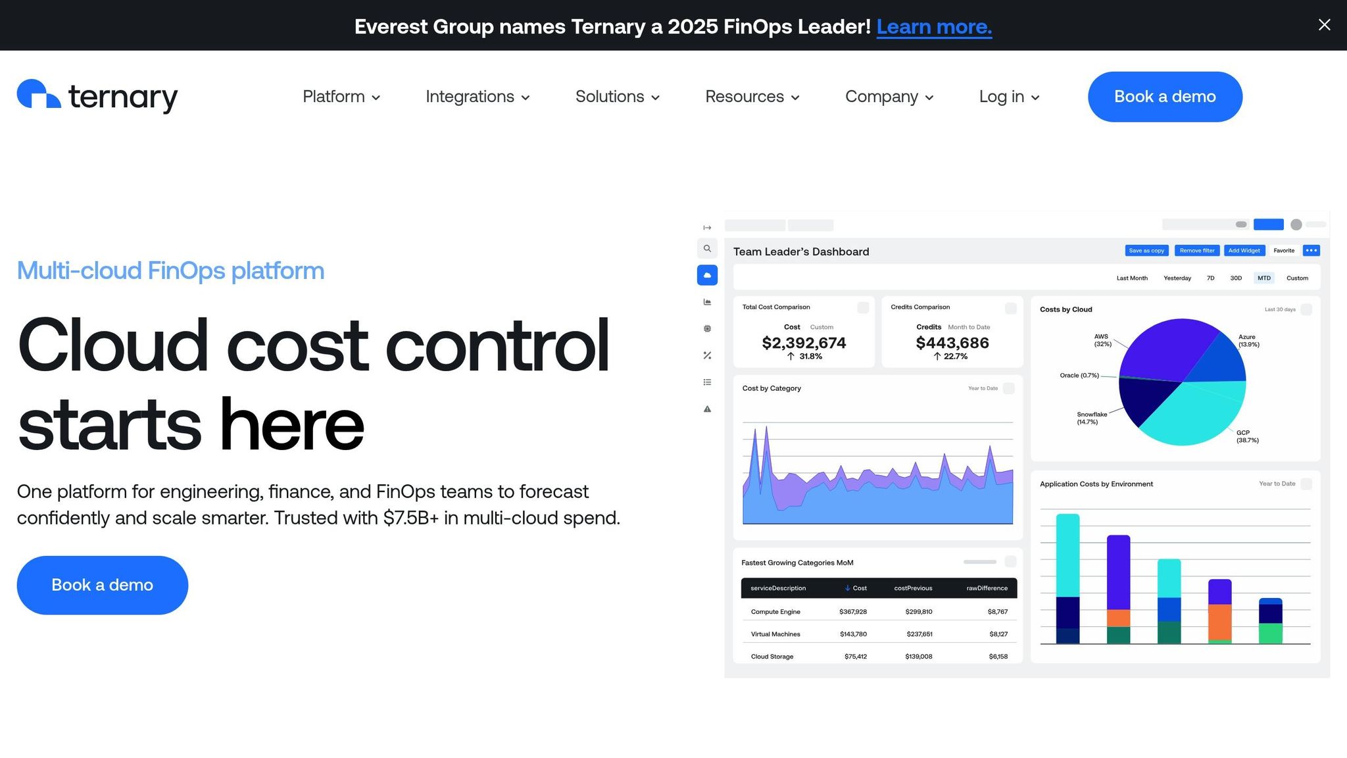Choose the Last Month date range

click(x=1131, y=278)
